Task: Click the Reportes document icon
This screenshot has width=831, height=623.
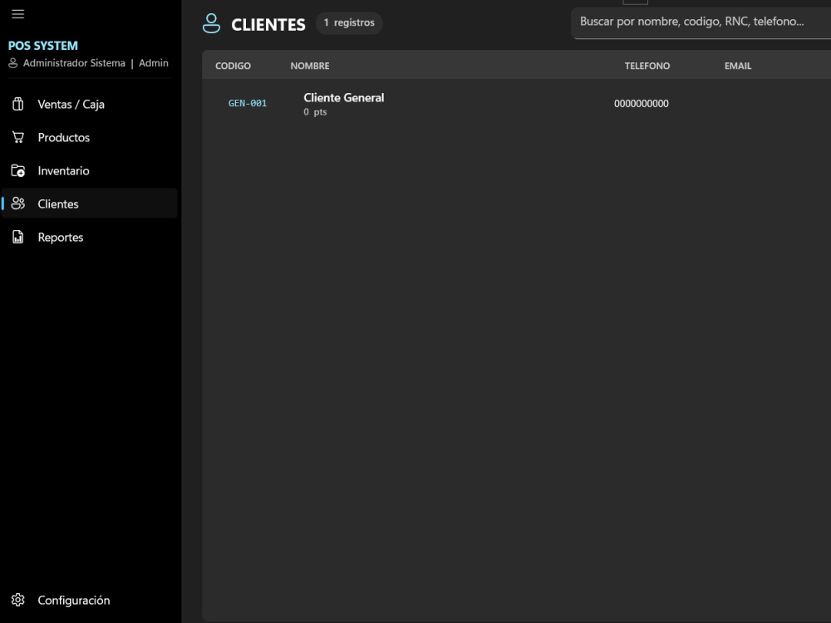Action: tap(18, 237)
